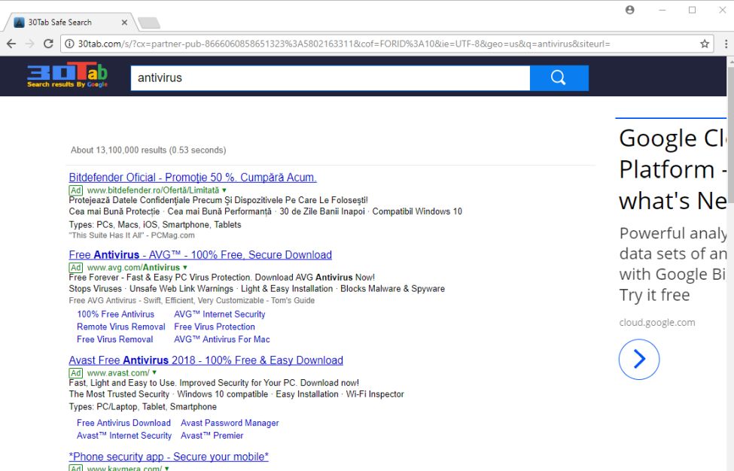Open the Free Virus Removal sitelink

tap(114, 339)
